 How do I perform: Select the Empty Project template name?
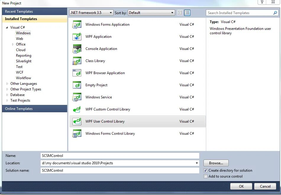(x=96, y=85)
